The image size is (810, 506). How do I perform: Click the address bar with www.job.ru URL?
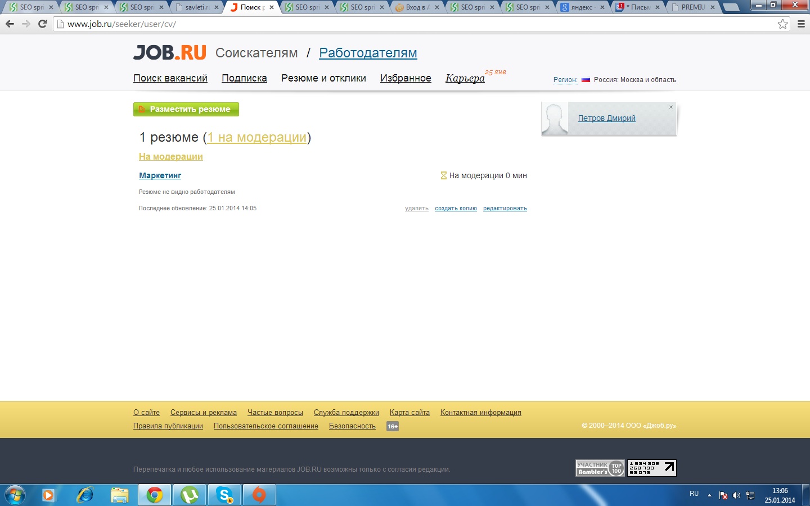pyautogui.click(x=416, y=24)
